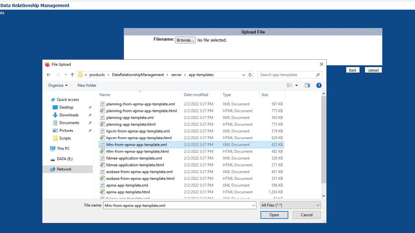Select the Downloads folder in Quick access
The height and width of the screenshot is (233, 415).
[x=69, y=115]
